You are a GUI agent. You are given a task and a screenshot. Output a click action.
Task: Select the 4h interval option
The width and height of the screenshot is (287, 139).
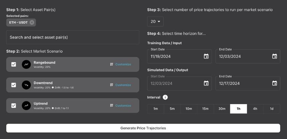pyautogui.click(x=255, y=109)
